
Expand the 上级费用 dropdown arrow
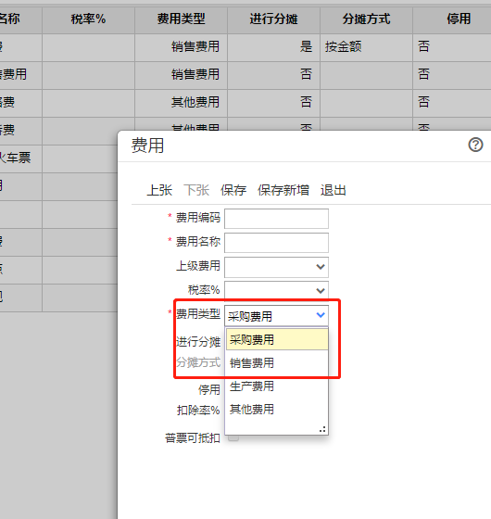[x=321, y=267]
